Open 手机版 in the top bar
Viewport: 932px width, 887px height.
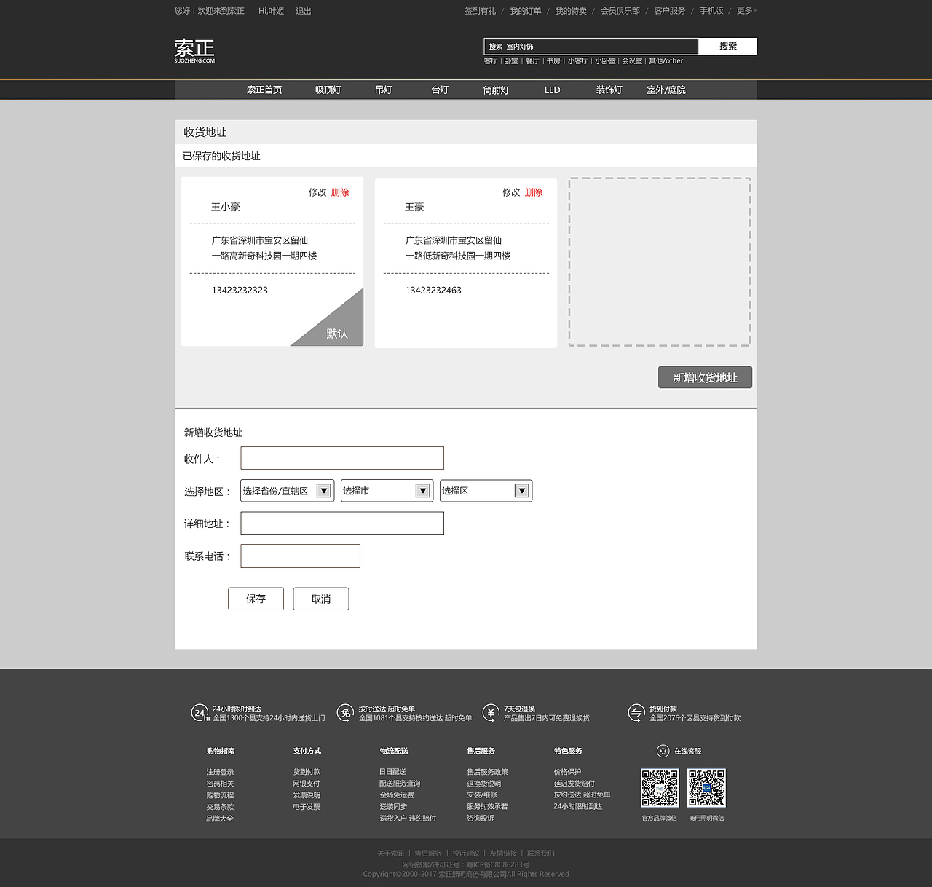[711, 11]
